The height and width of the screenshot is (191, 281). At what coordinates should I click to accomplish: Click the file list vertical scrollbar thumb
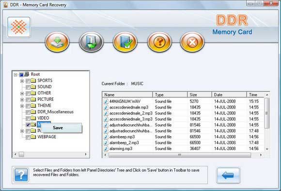point(267,113)
